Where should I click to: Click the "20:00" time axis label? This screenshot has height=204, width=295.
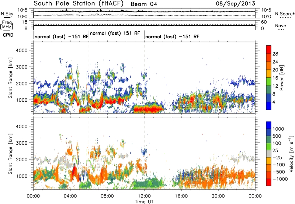[218, 196]
